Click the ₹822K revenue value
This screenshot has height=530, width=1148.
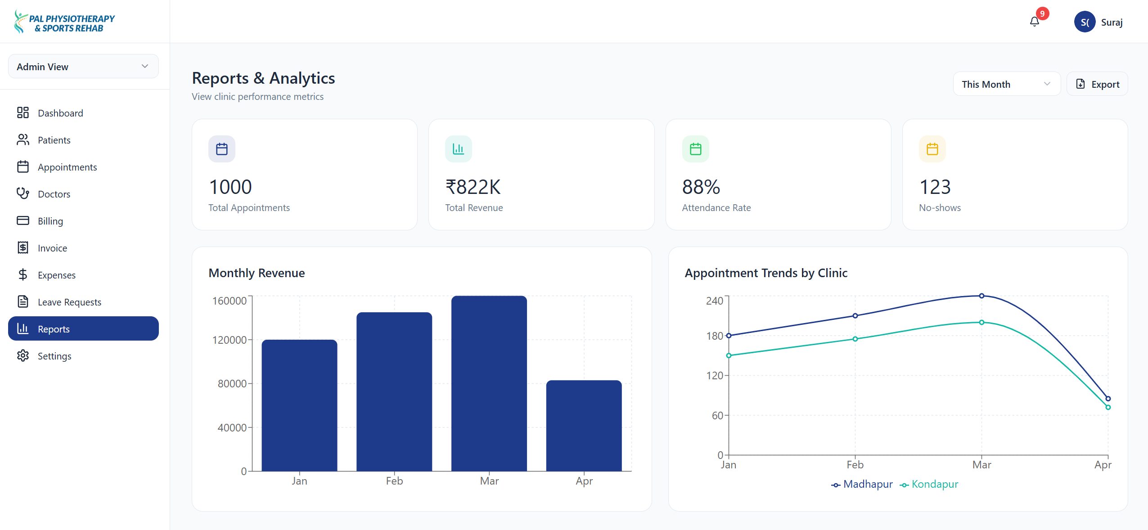click(473, 187)
